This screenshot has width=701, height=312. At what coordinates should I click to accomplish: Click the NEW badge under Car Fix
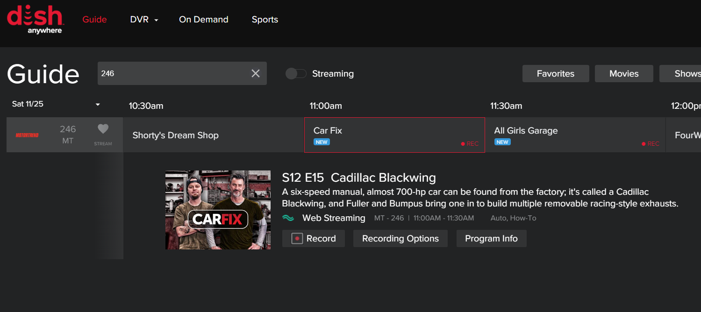tap(322, 142)
